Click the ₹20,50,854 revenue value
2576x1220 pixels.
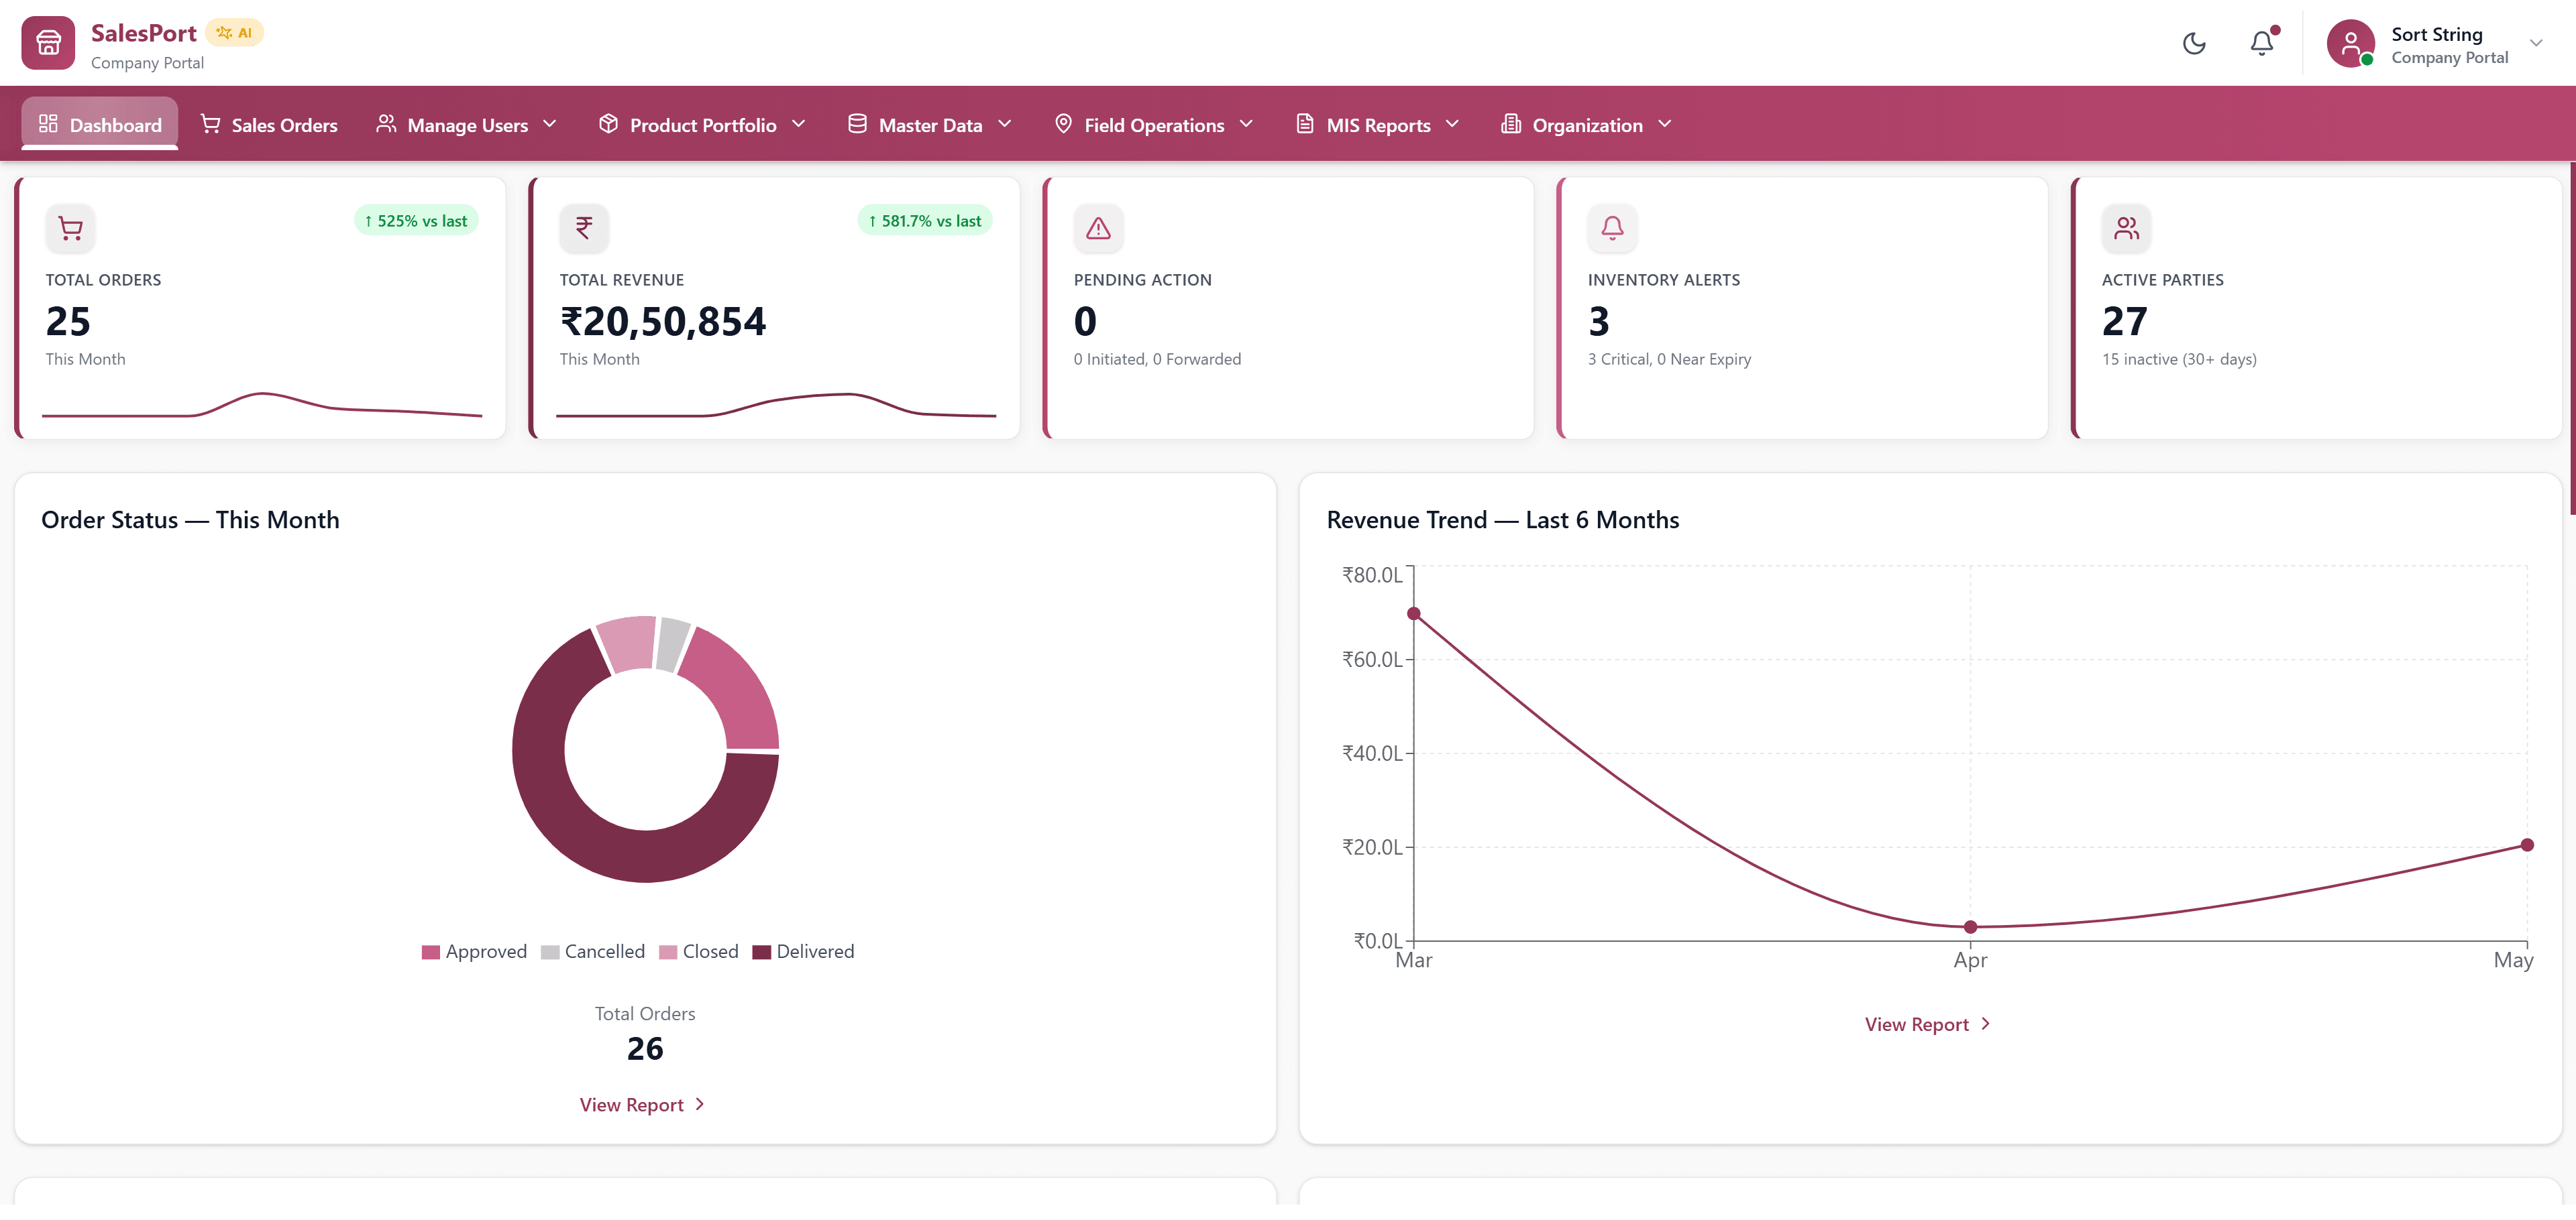tap(663, 322)
